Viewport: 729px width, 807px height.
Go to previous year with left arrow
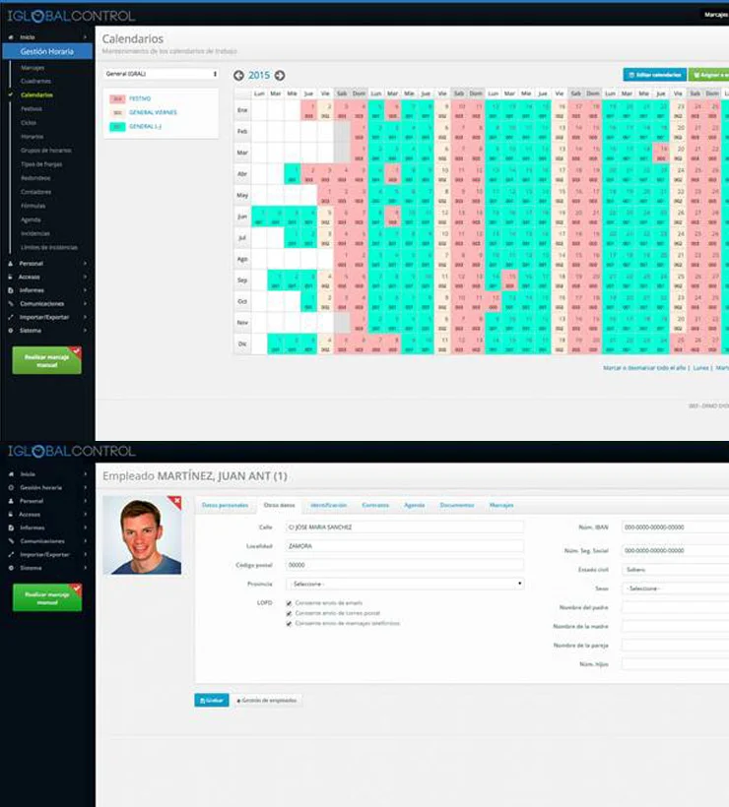tap(238, 75)
